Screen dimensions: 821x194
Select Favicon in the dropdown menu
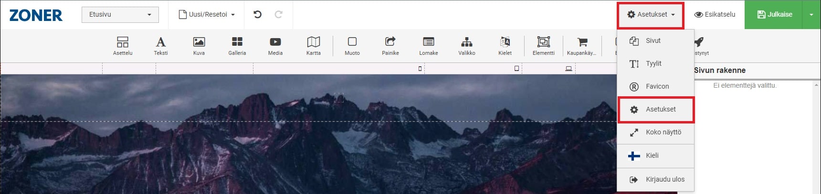point(657,86)
